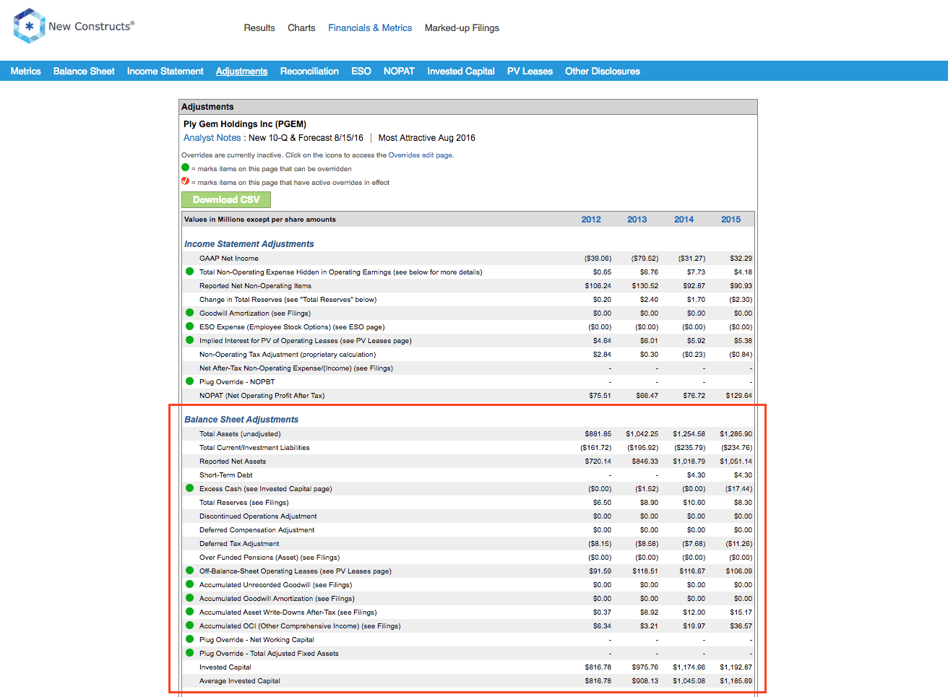Click the Deferred Tax Adjustment label
This screenshot has height=697, width=948.
239,544
